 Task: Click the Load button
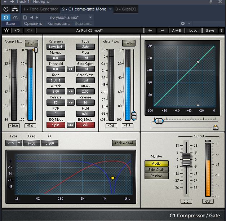[x=193, y=30]
